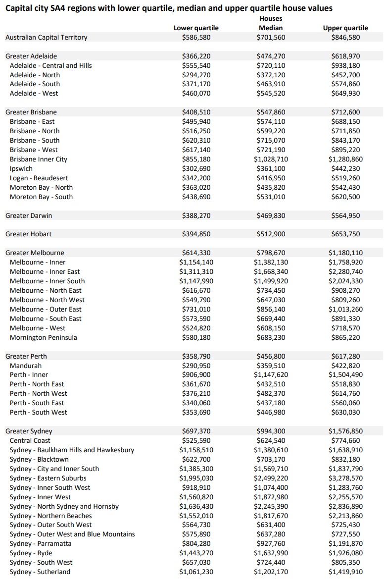The width and height of the screenshot is (385, 583).
Task: Click the Greater Sydney row label
Action: (29, 431)
